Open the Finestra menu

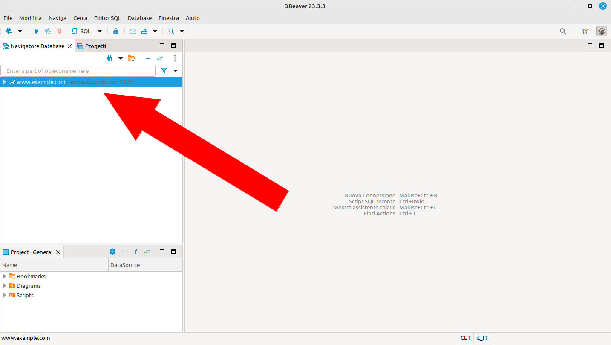(x=169, y=18)
